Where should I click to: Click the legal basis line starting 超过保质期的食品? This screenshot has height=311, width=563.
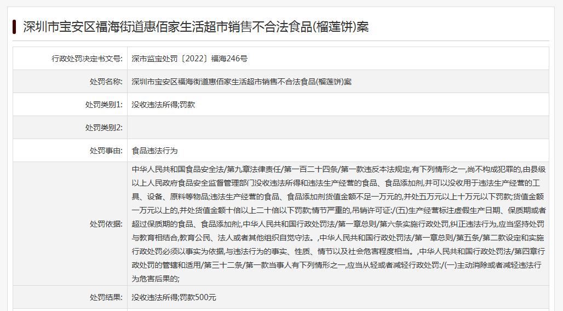338,224
